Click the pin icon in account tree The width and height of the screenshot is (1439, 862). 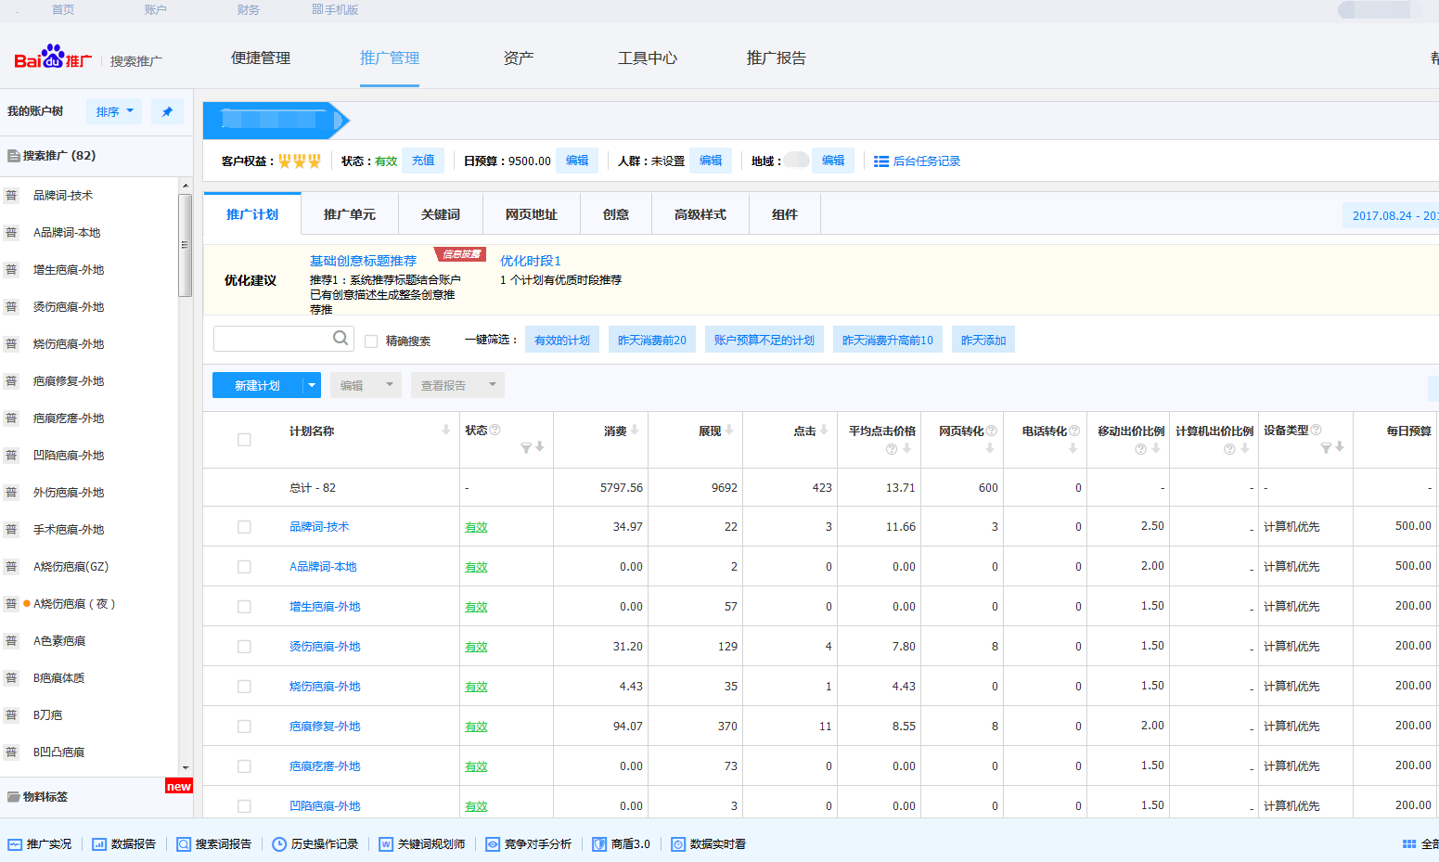point(167,112)
